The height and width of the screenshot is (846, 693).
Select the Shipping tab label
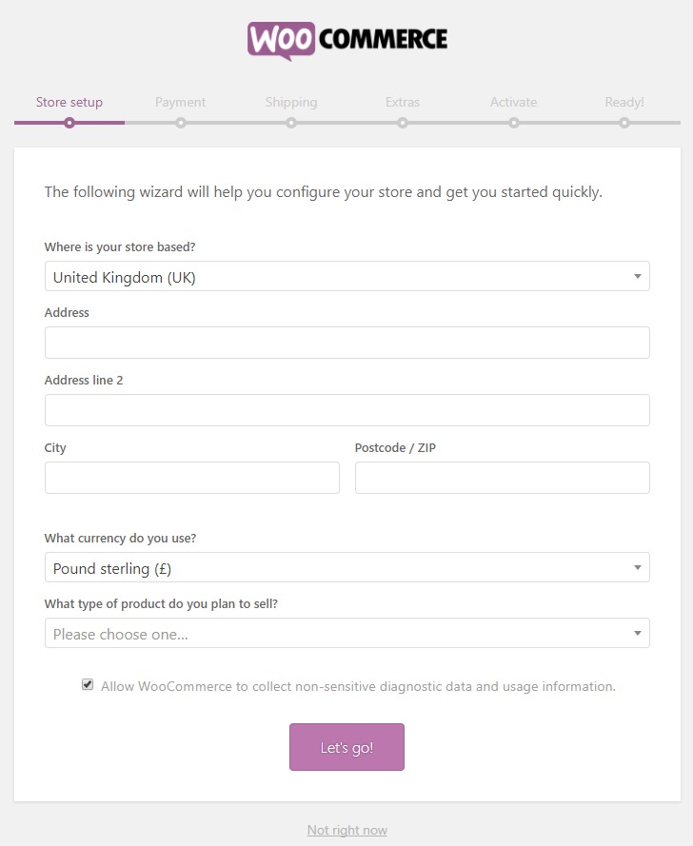(291, 102)
